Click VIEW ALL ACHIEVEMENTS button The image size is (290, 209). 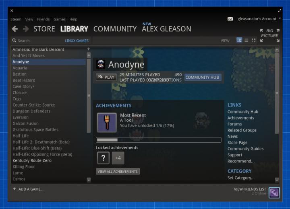click(x=118, y=172)
